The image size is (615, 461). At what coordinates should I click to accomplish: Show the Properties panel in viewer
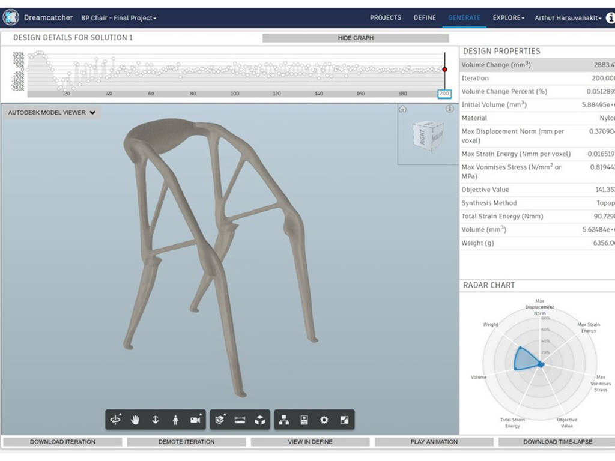tap(304, 420)
